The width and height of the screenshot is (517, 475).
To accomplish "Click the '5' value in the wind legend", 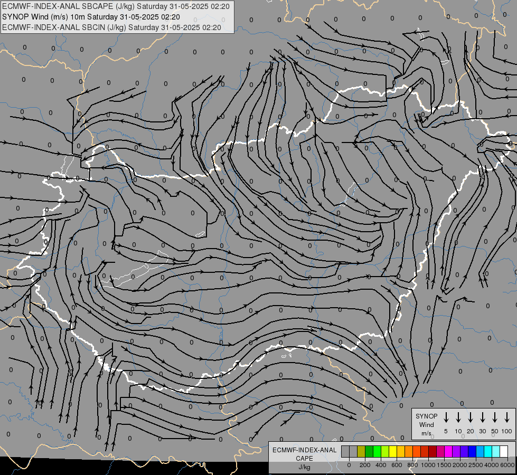I will (446, 431).
